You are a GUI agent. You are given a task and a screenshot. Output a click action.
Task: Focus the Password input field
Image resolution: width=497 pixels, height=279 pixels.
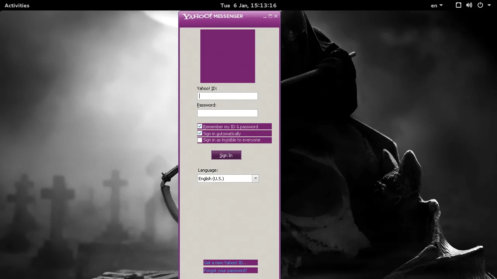click(x=228, y=113)
